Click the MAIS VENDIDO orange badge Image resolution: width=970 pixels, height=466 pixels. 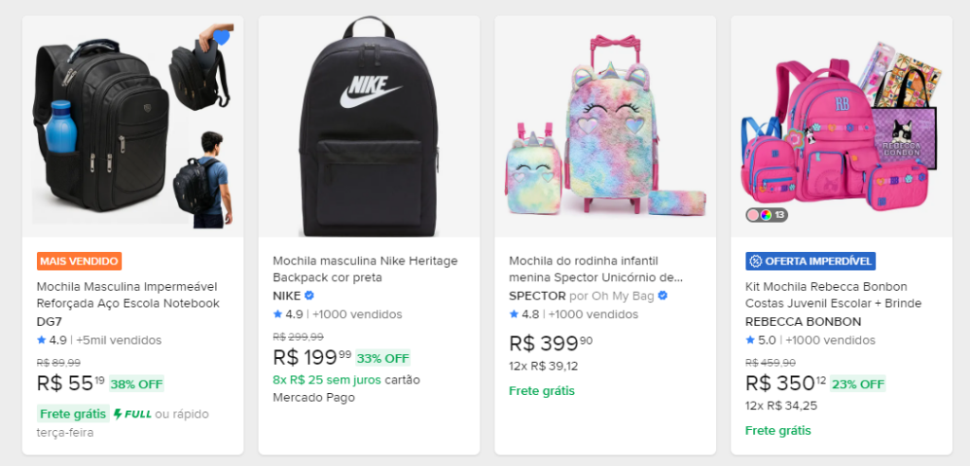(80, 260)
